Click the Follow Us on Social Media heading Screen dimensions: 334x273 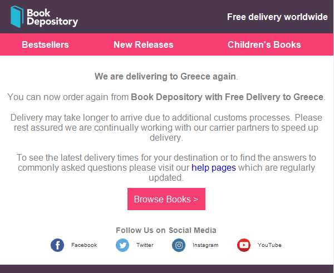166,230
